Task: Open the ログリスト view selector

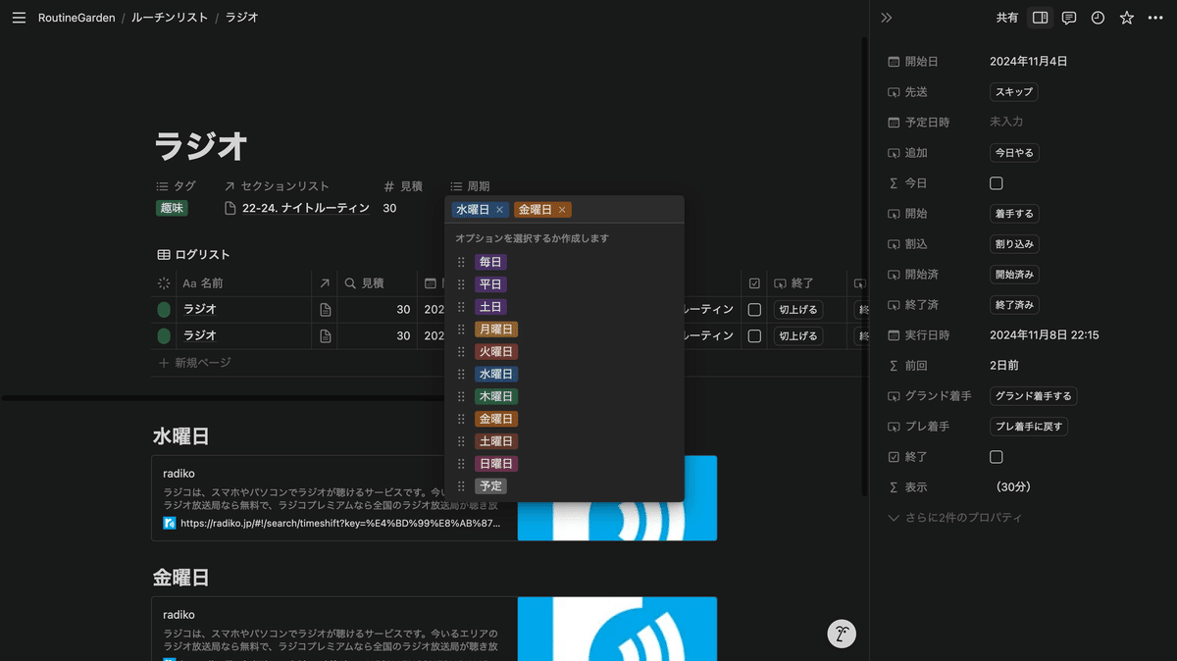Action: tap(193, 255)
